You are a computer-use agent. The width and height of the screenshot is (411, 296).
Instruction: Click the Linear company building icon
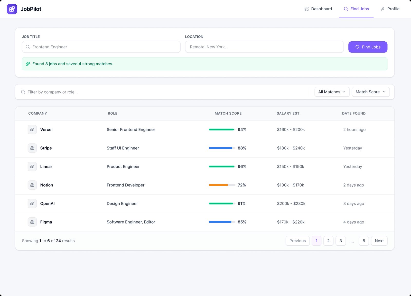(32, 166)
